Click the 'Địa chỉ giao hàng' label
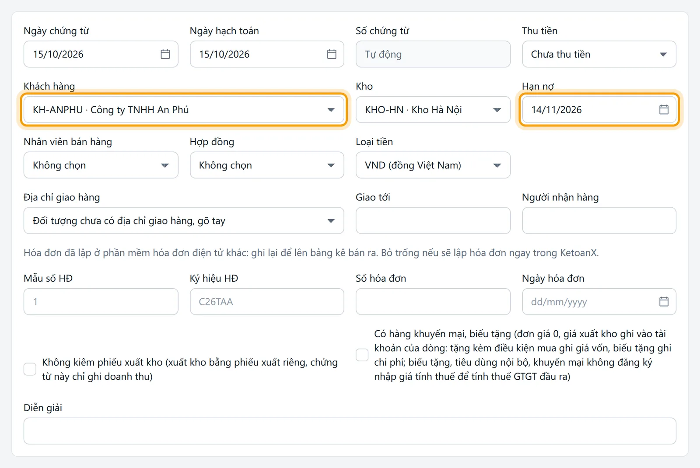Image resolution: width=700 pixels, height=468 pixels. pos(62,197)
